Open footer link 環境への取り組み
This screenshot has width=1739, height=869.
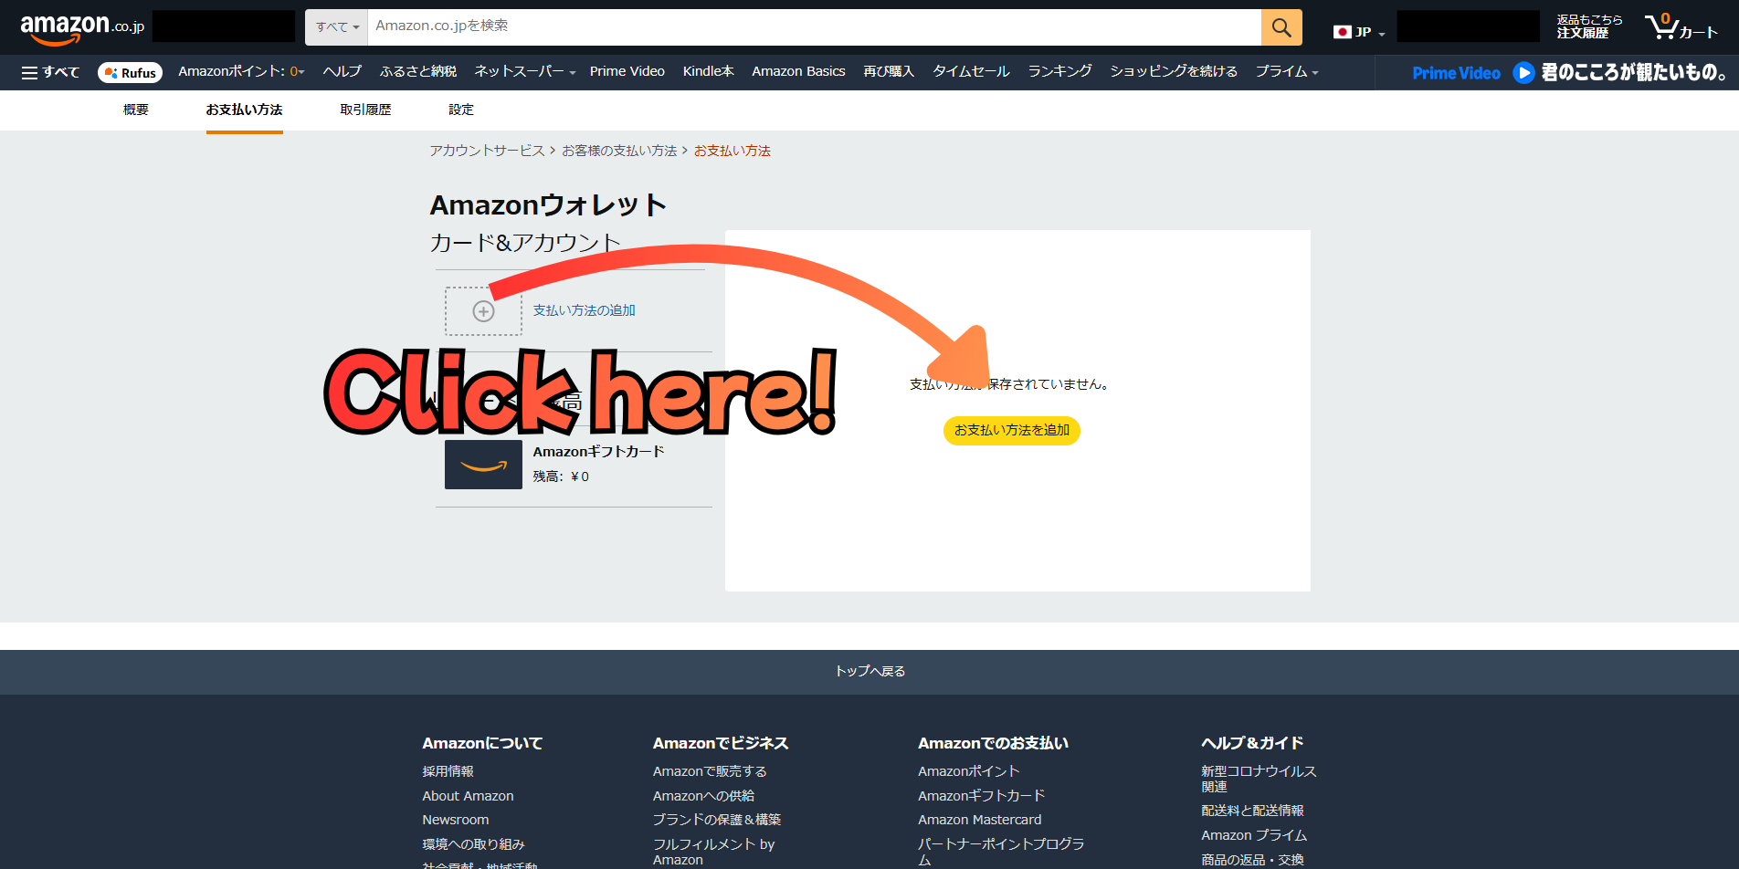(x=473, y=844)
